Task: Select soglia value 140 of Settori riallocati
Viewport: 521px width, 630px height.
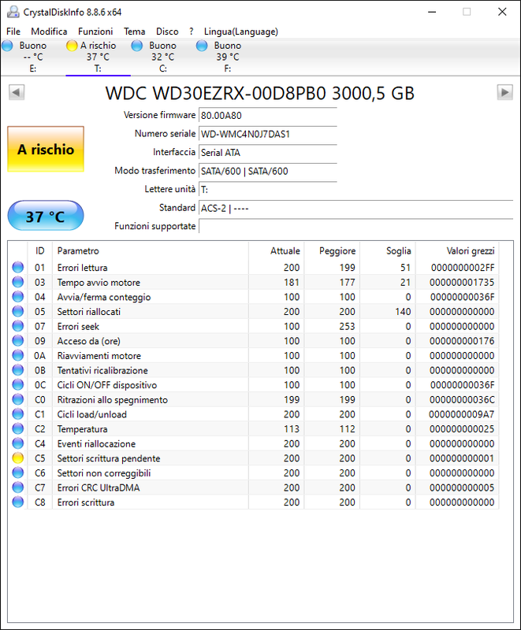Action: (x=403, y=311)
